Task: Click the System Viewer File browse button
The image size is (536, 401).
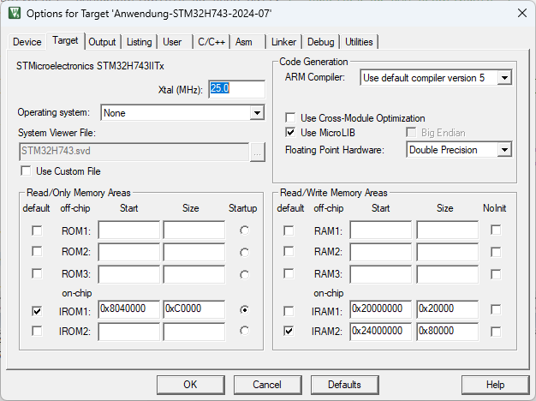Action: [258, 153]
